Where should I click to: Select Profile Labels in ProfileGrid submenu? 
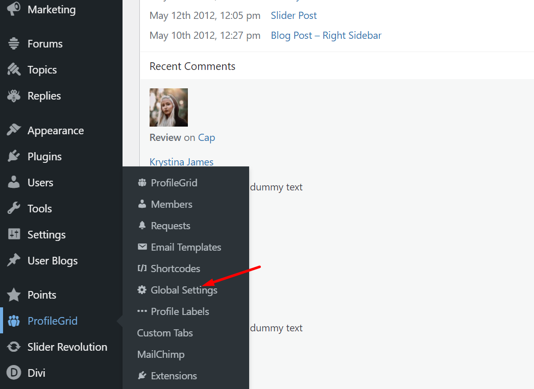[x=180, y=311]
